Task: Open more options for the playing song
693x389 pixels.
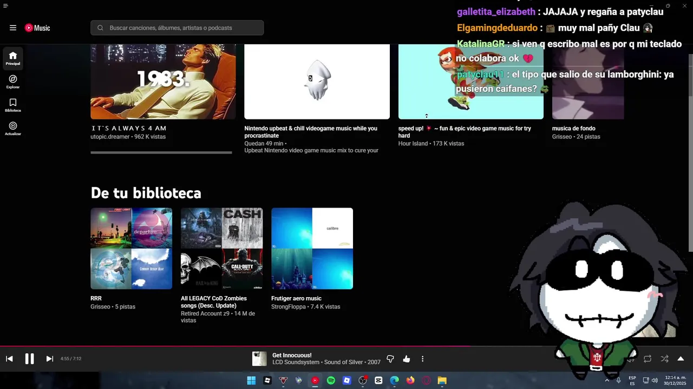Action: click(x=422, y=359)
